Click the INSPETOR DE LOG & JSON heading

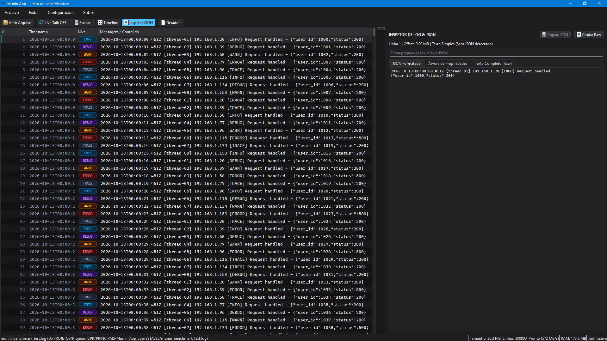[412, 35]
